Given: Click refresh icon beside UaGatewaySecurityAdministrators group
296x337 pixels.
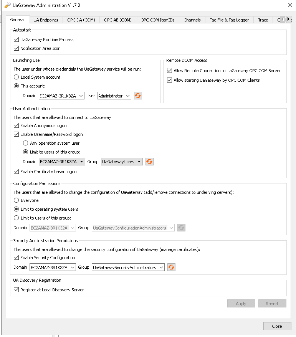Looking at the screenshot, I should click(x=171, y=268).
